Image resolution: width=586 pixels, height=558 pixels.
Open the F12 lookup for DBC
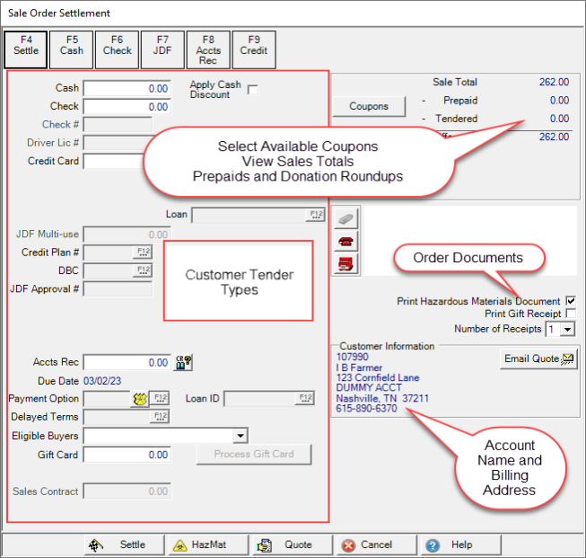click(x=143, y=270)
